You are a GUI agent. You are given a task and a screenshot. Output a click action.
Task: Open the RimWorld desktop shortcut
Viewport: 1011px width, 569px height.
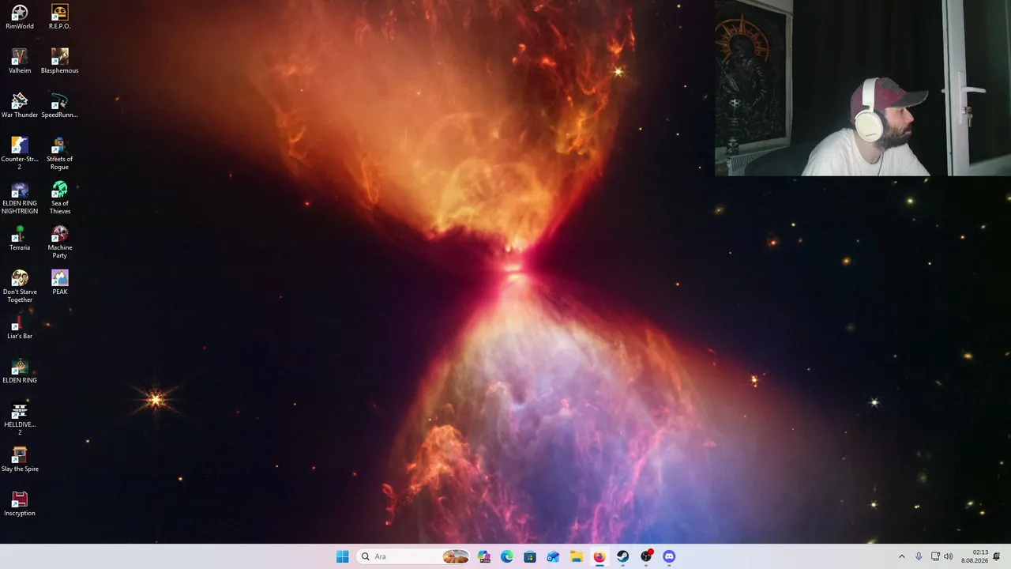20,17
